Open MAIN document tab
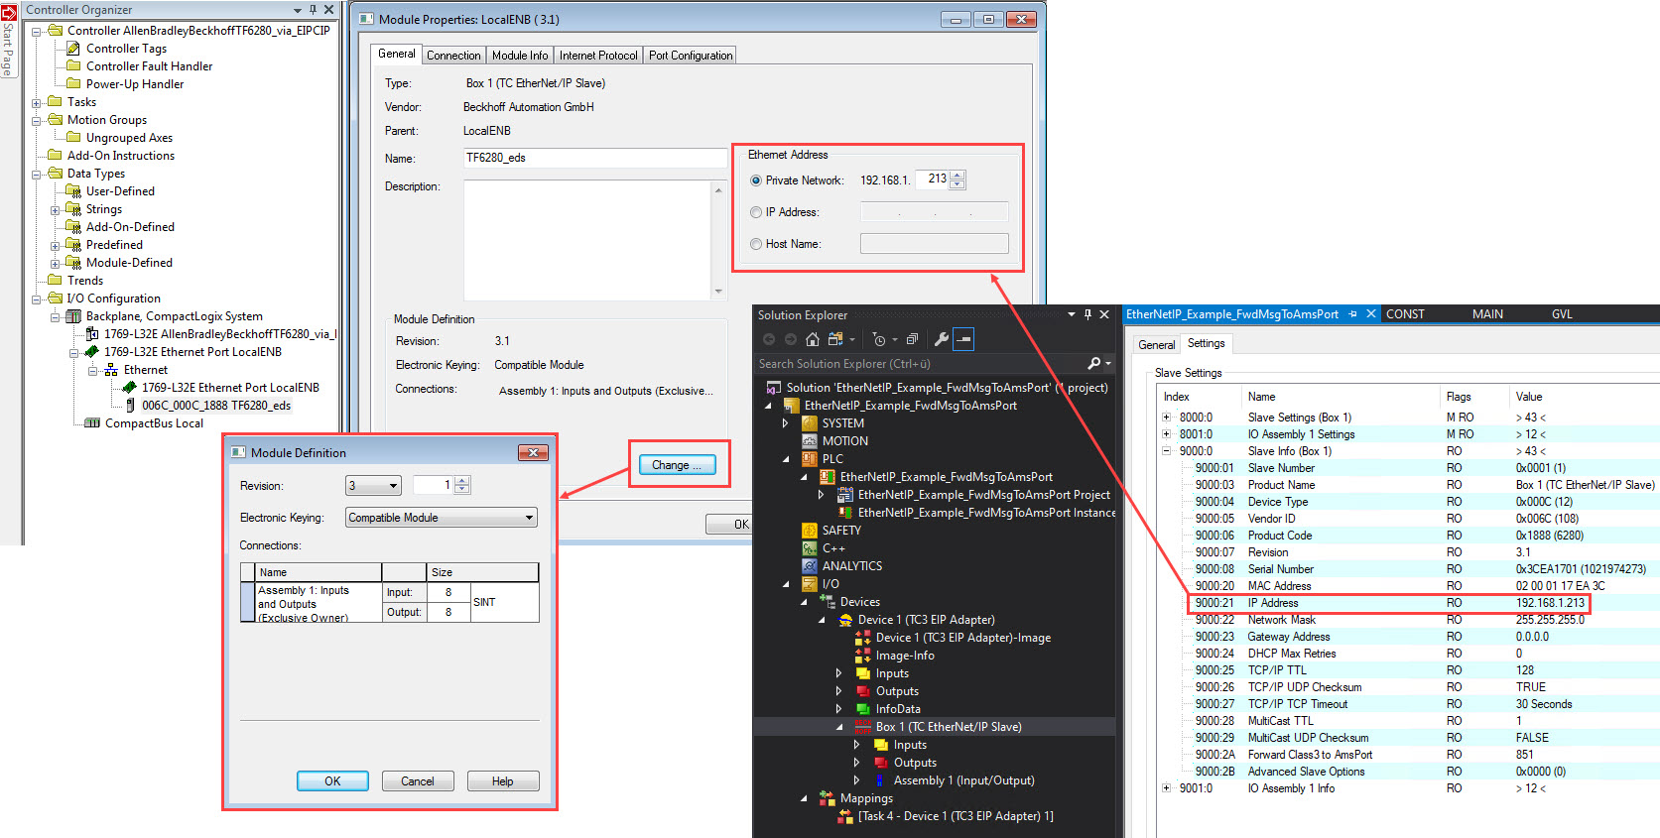This screenshot has width=1660, height=838. pyautogui.click(x=1487, y=314)
